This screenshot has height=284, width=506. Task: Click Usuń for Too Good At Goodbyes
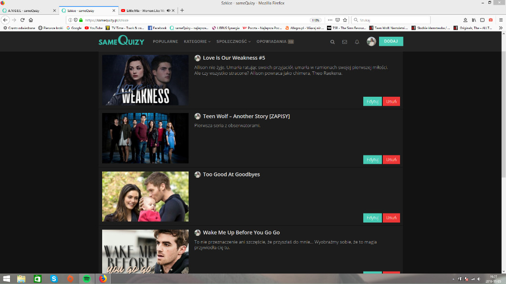pos(391,218)
